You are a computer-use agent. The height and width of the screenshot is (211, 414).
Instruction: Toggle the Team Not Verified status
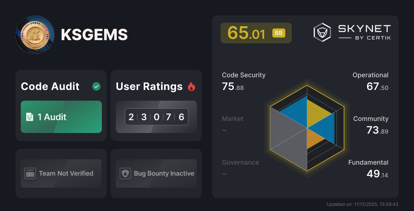(x=61, y=173)
